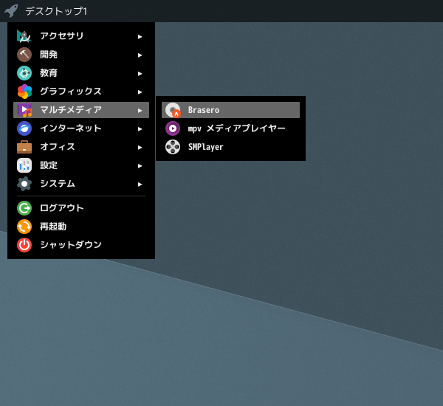
Task: Launch mpv メディアプレイヤー from the submenu
Action: click(x=230, y=128)
